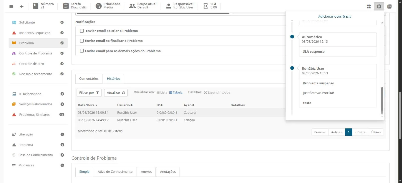The image size is (402, 183).
Task: Click occurrences panel scroll up arrow
Action: pyautogui.click(x=382, y=23)
